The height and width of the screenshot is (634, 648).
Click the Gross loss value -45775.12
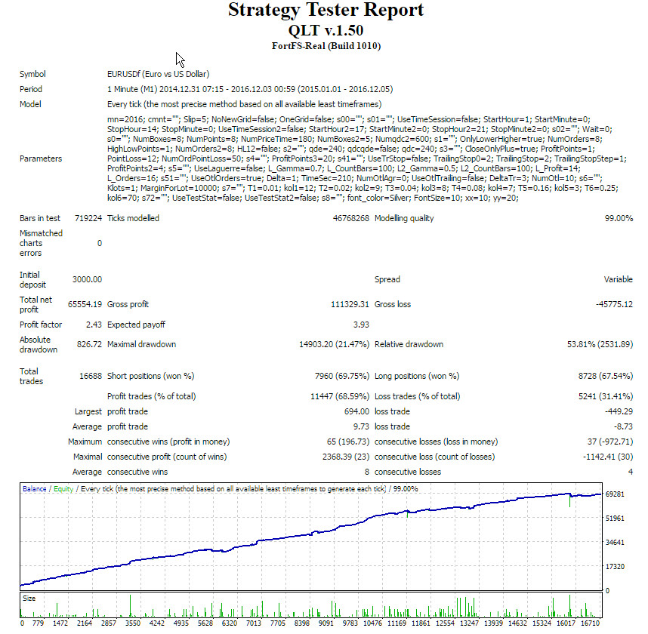click(614, 304)
